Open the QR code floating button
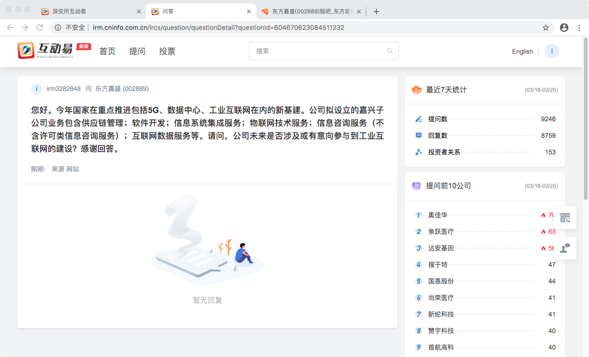Viewport: 589px width, 357px height. click(565, 218)
